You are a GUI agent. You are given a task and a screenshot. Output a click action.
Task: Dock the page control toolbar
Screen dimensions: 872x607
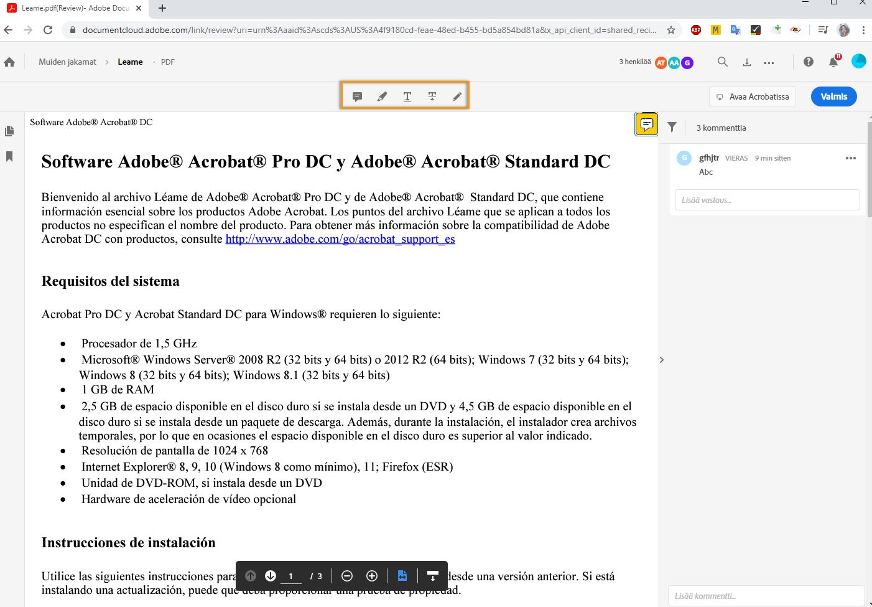(x=433, y=576)
